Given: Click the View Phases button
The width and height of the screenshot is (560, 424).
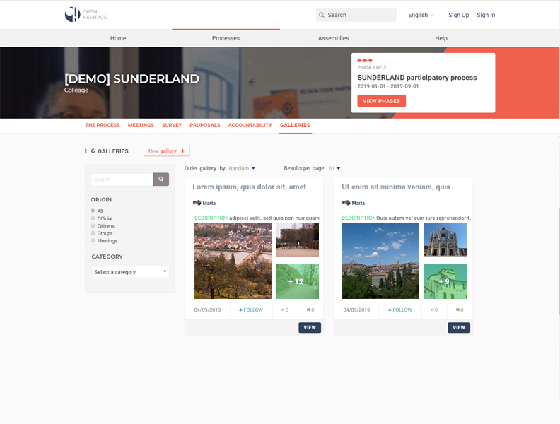Looking at the screenshot, I should 381,101.
